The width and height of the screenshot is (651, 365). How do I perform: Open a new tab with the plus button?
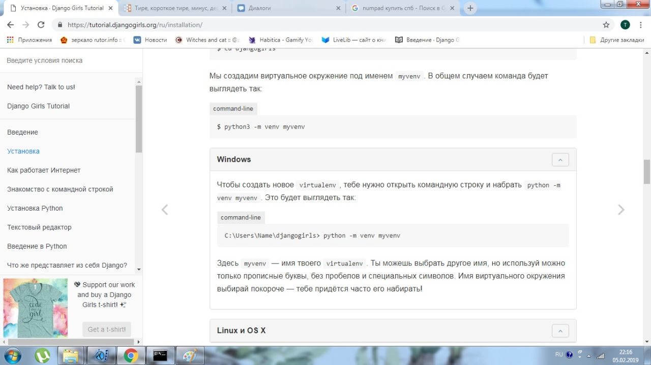click(470, 8)
